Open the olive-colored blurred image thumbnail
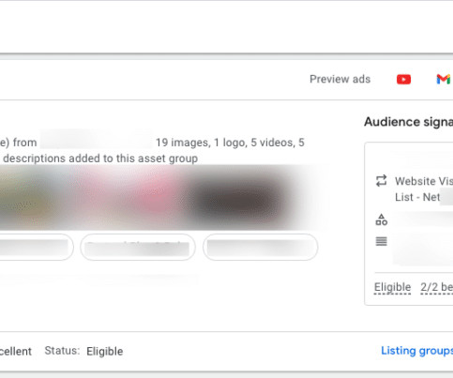Viewport: 453px width, 378px height. point(30,198)
